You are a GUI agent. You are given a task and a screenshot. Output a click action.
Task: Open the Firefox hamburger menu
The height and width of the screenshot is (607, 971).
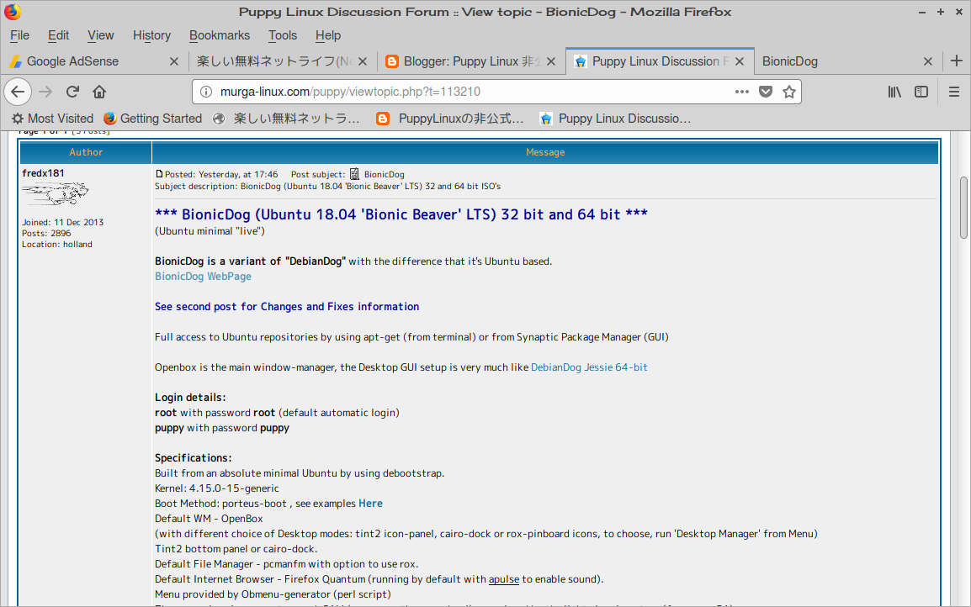[x=954, y=92]
